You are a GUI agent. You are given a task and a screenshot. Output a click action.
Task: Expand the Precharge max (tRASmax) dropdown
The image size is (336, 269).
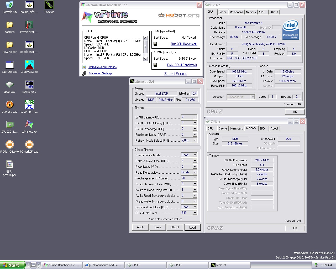pyautogui.click(x=195, y=178)
